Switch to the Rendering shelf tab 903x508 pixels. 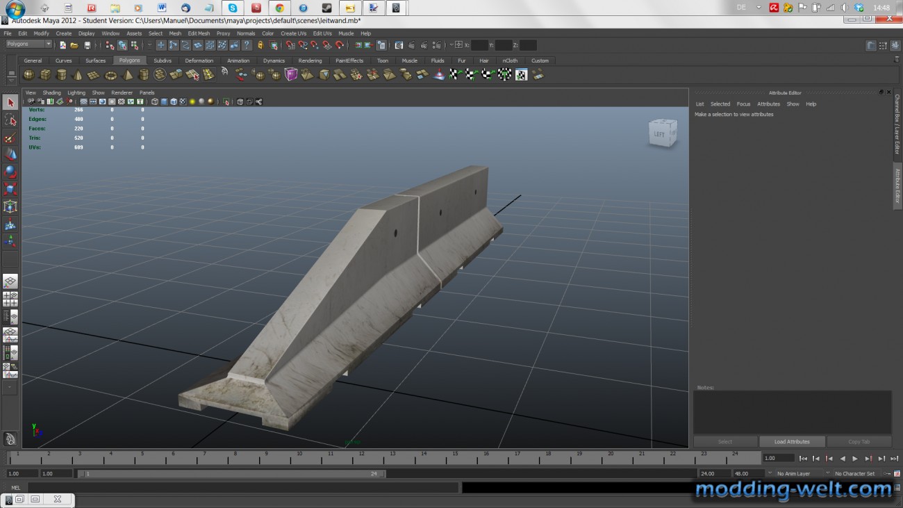(310, 60)
